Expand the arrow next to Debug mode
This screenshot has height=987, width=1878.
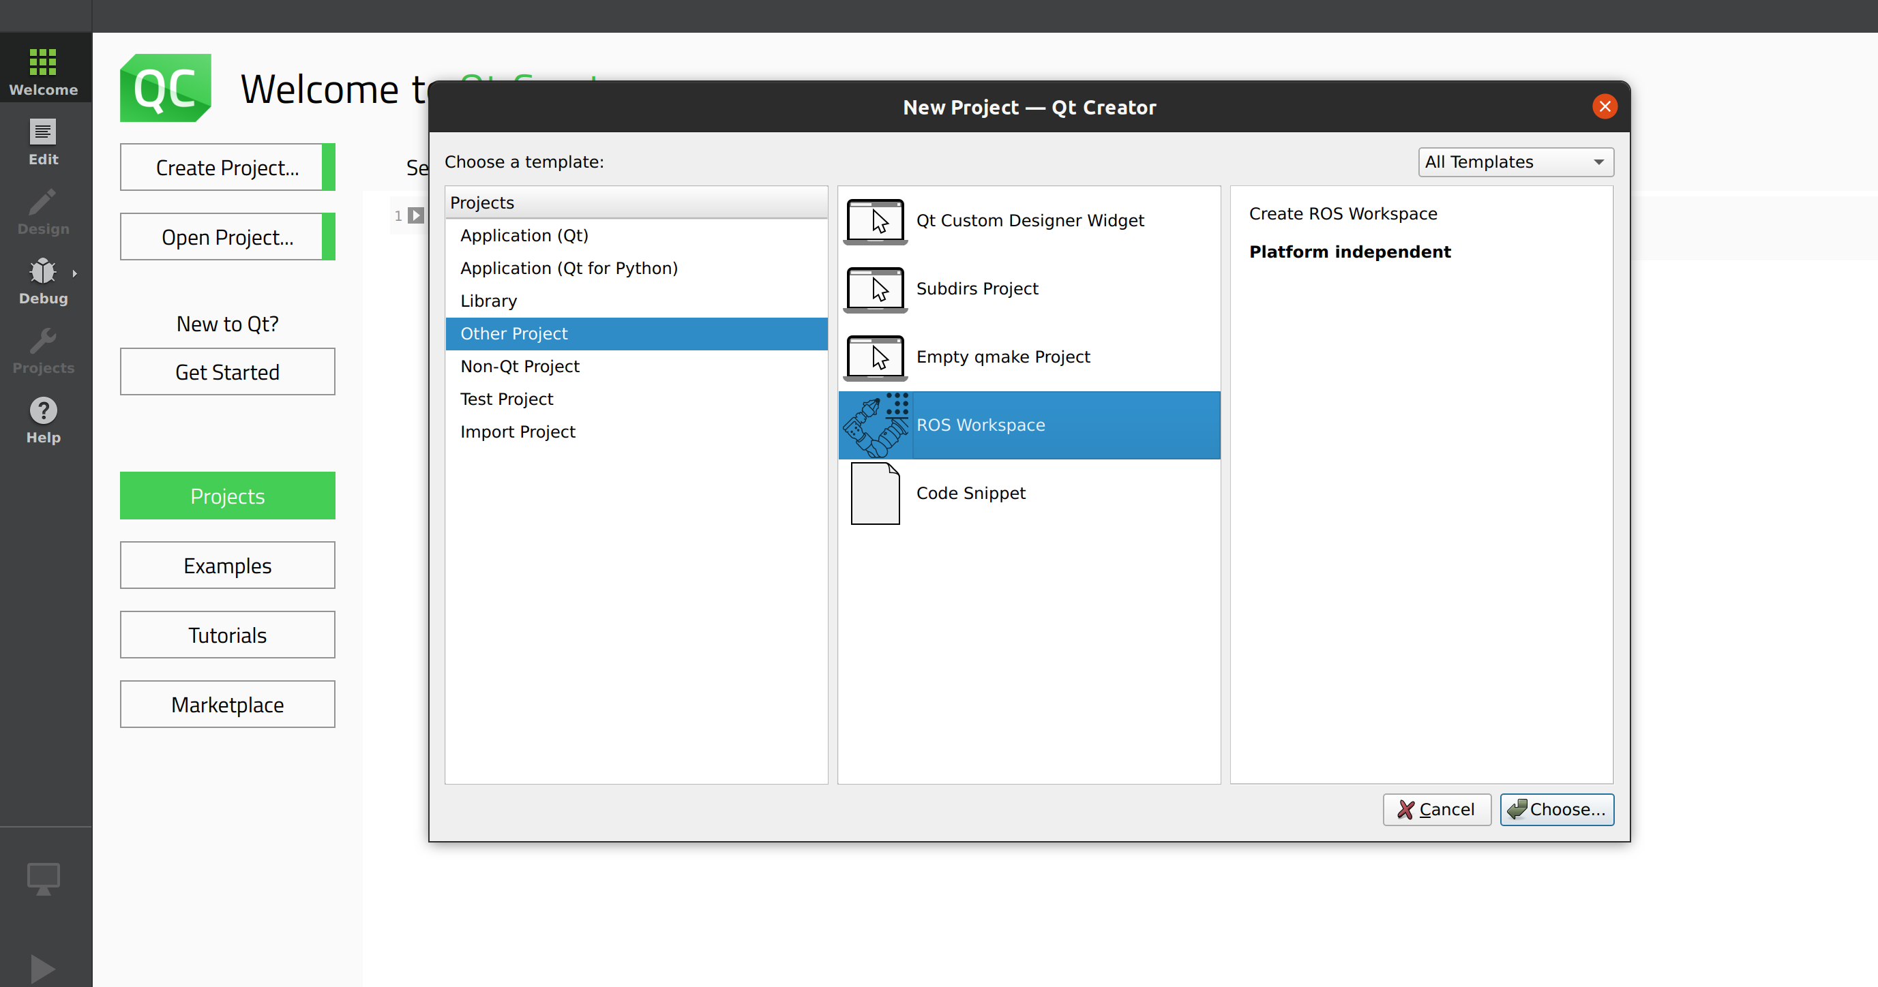point(74,273)
